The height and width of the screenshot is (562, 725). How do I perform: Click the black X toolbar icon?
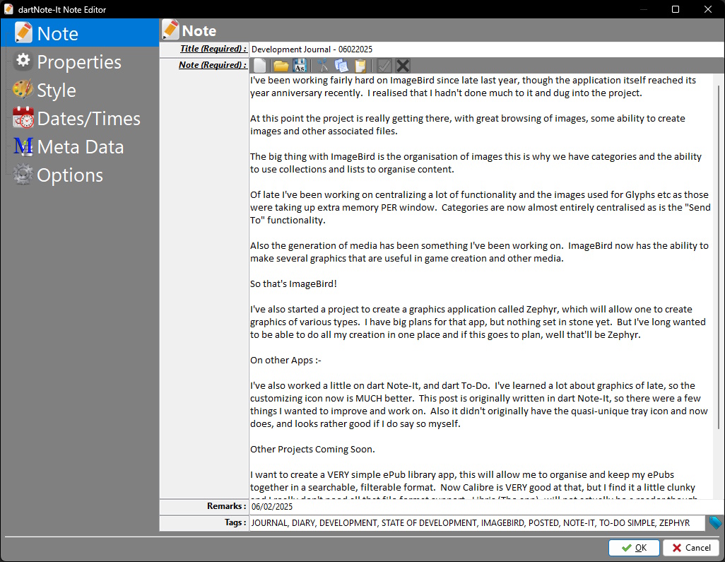pyautogui.click(x=403, y=66)
